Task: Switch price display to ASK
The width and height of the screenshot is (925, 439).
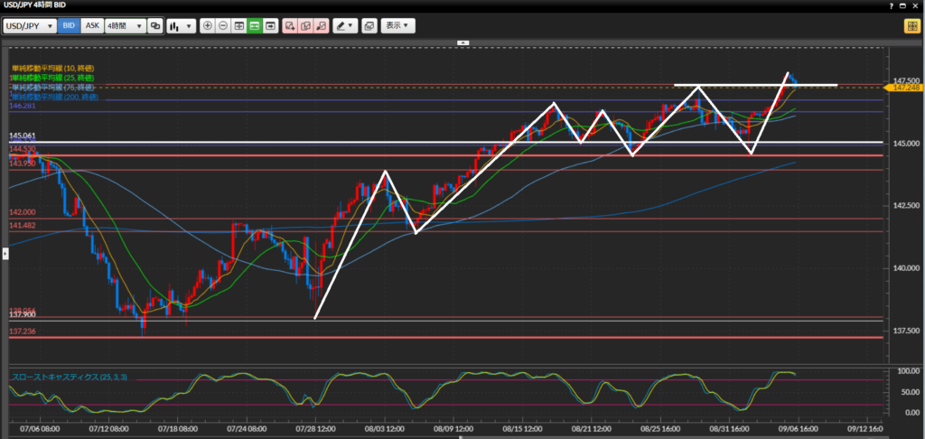Action: pyautogui.click(x=91, y=26)
